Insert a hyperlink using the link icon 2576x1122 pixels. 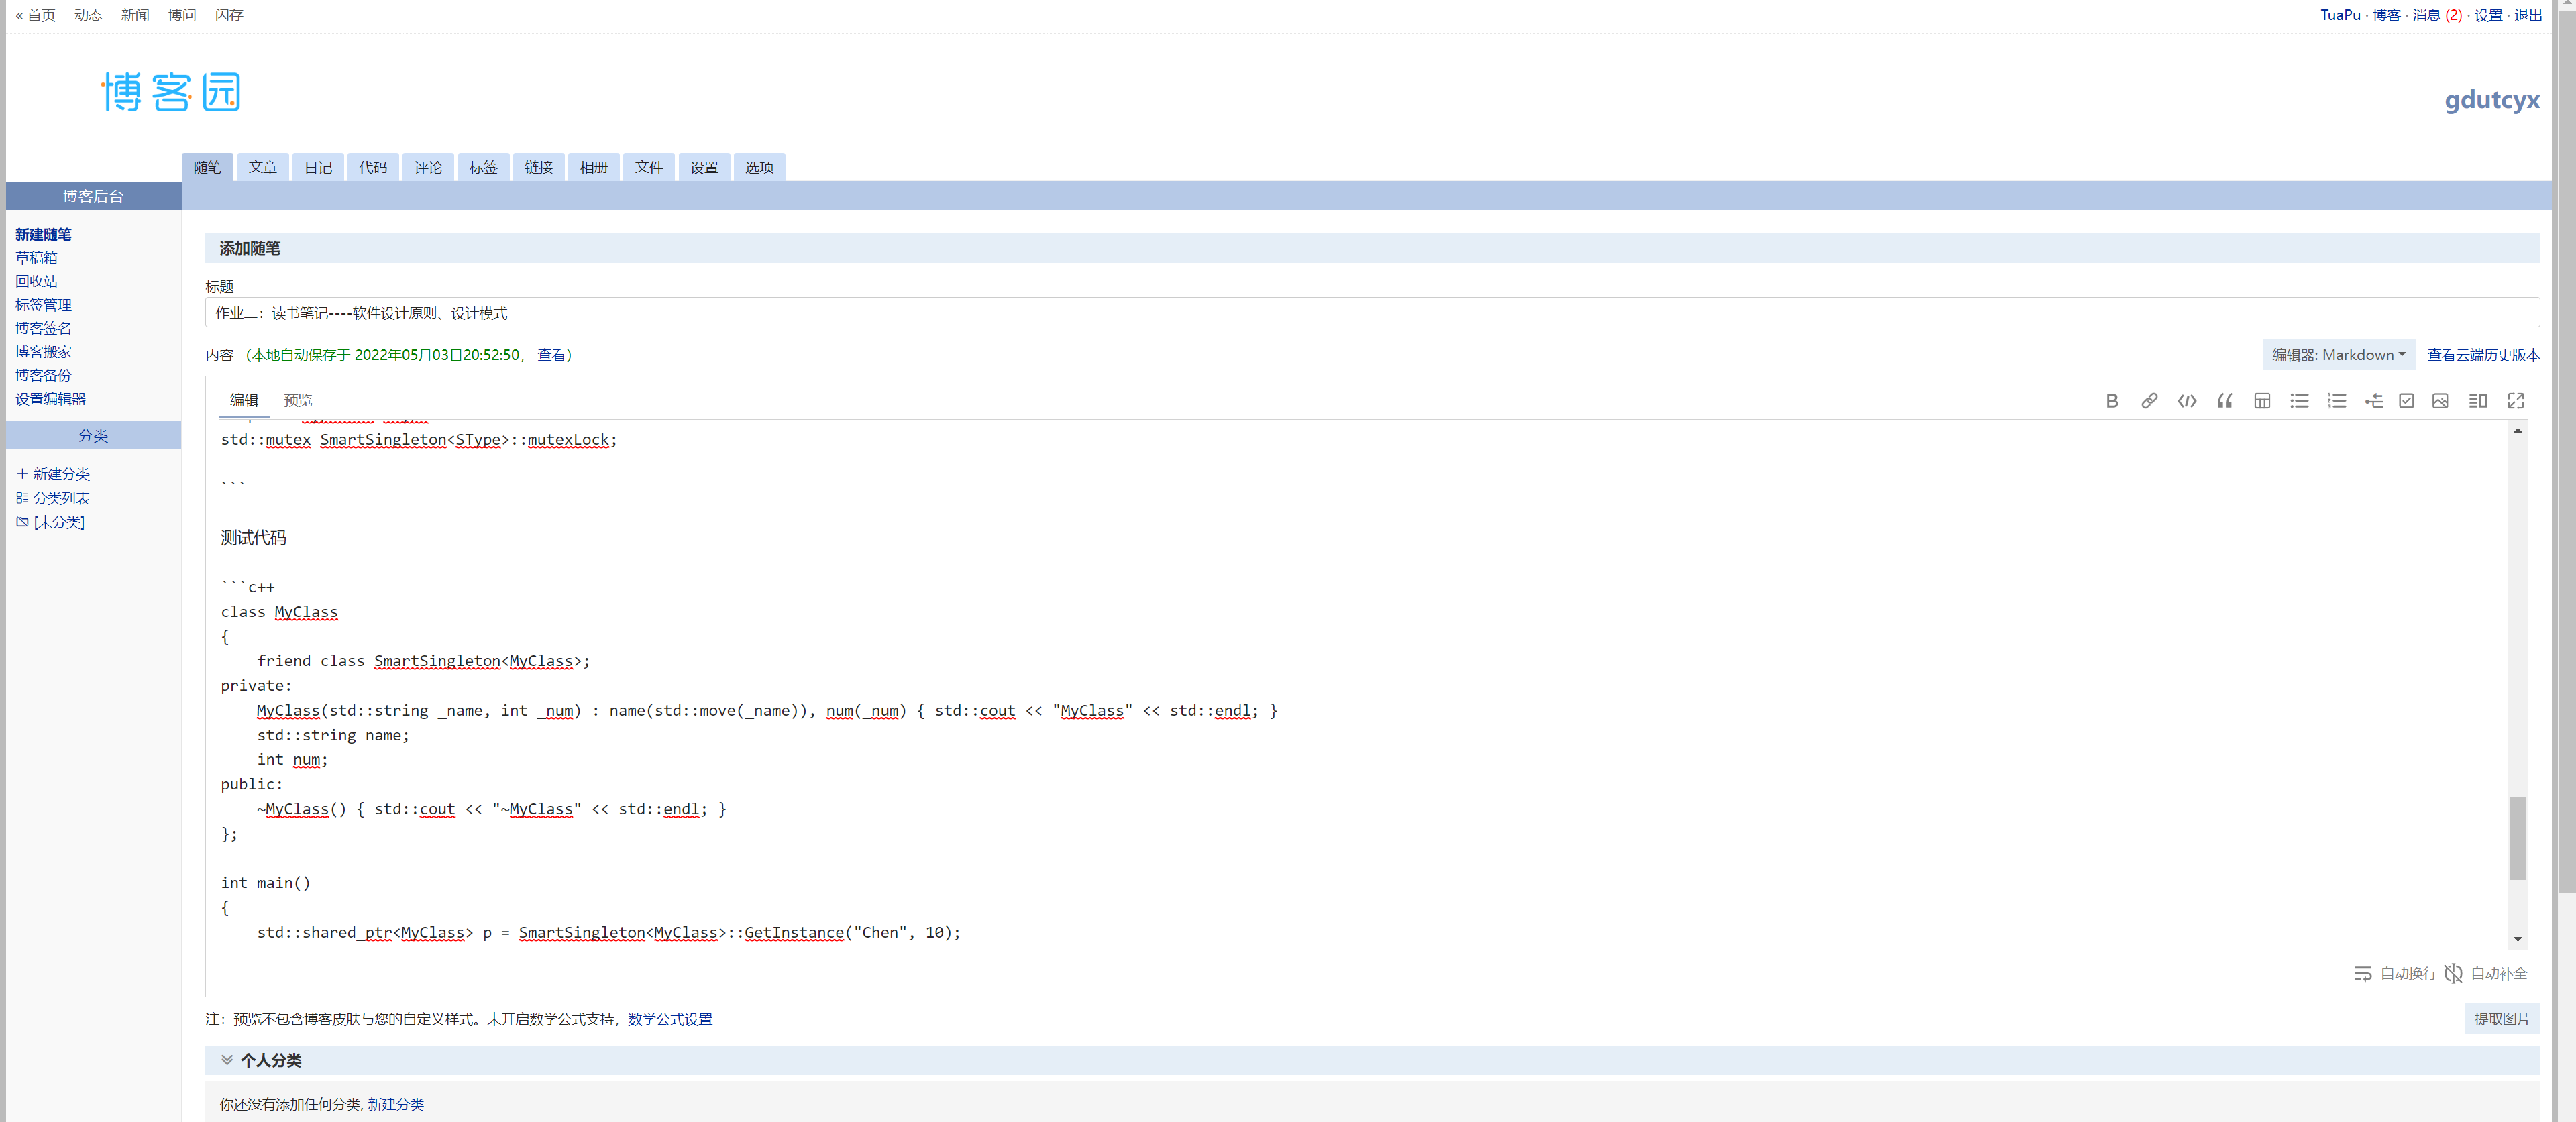2148,401
